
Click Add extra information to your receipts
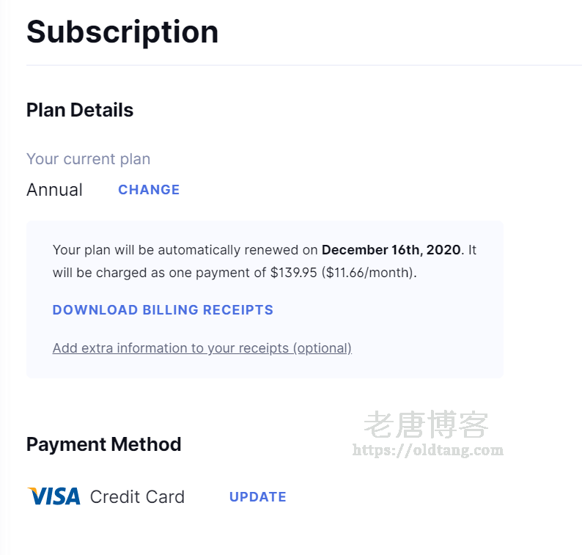(202, 348)
